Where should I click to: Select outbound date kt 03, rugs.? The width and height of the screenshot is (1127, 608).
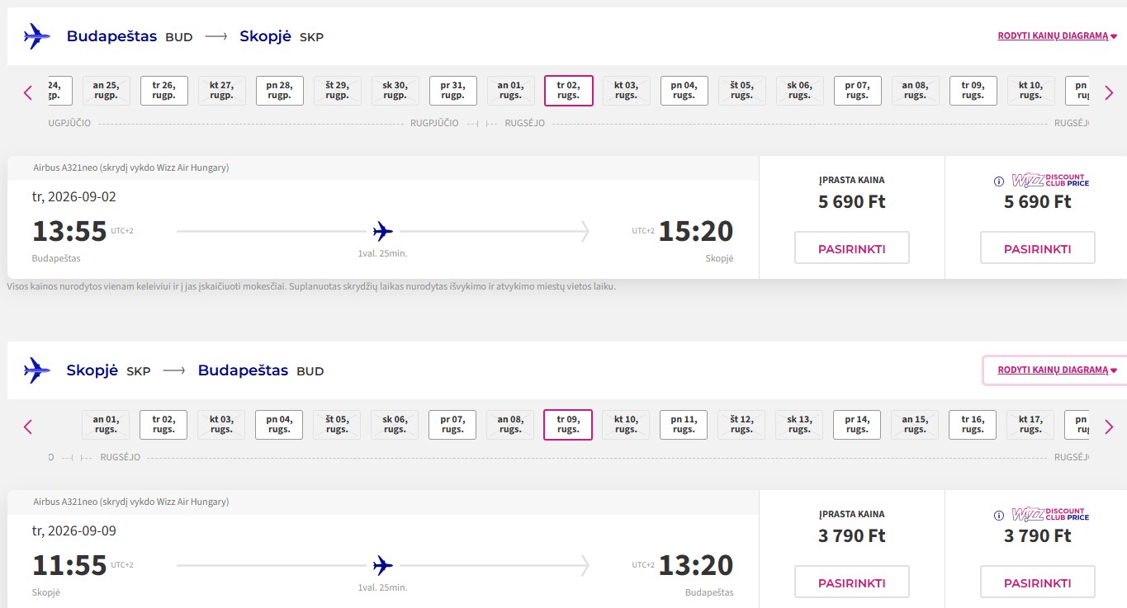pyautogui.click(x=626, y=91)
